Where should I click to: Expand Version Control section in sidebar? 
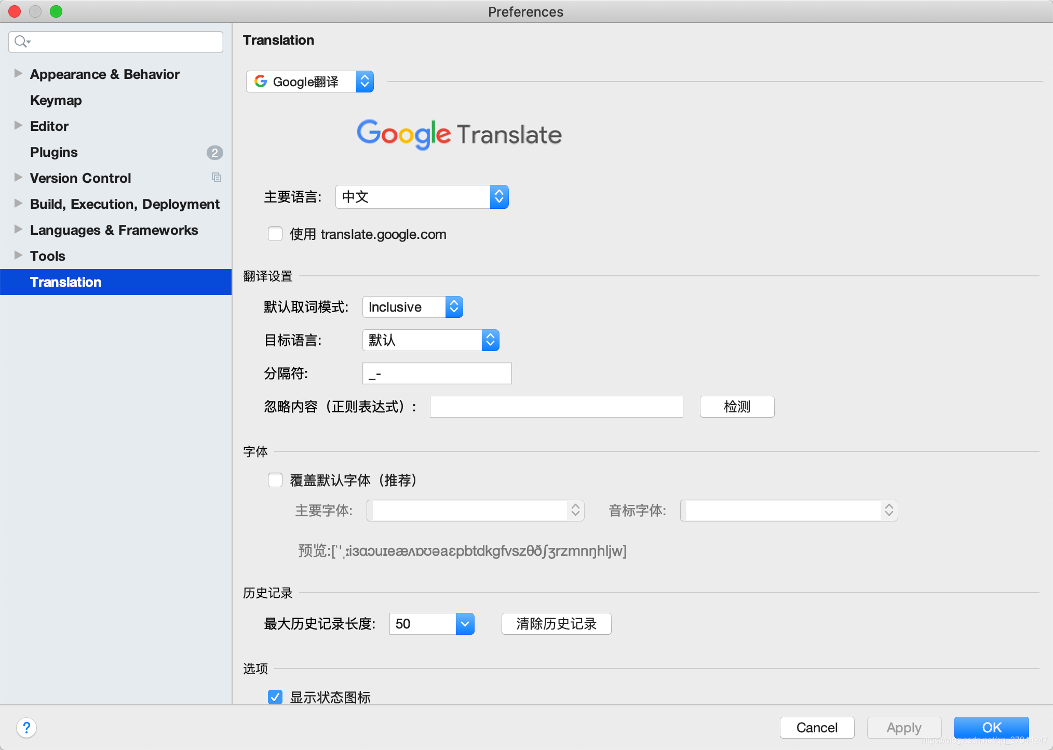pos(17,178)
